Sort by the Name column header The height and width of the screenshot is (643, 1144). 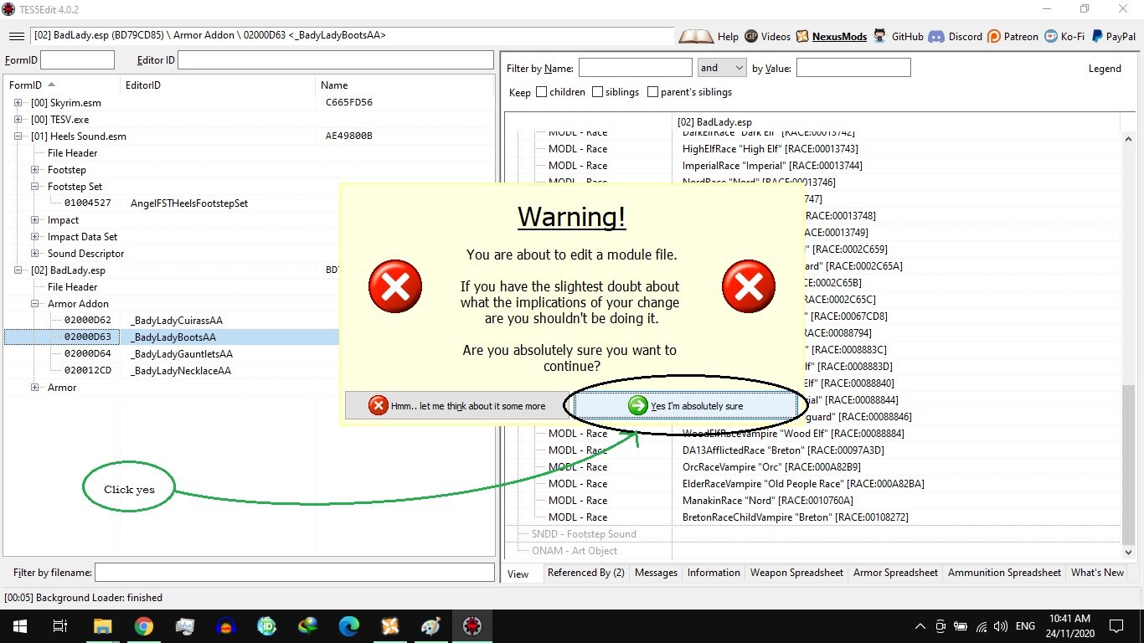pyautogui.click(x=405, y=85)
